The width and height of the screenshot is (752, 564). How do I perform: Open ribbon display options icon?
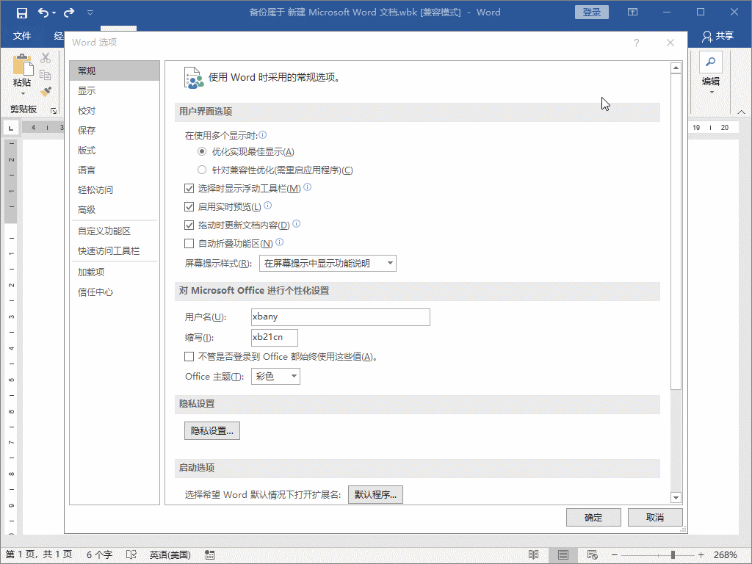point(632,12)
